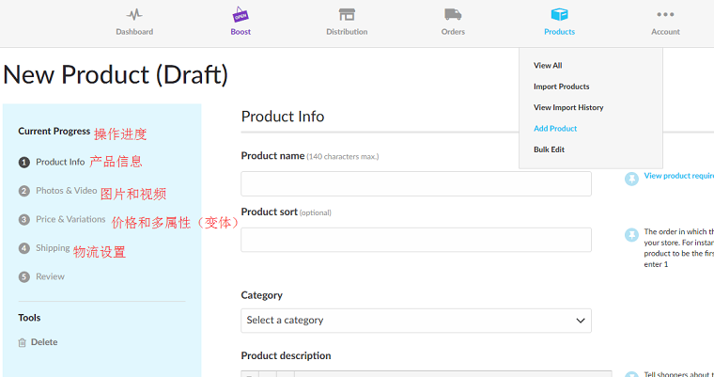Screen dimensions: 714x377
Task: Click the Product sort input field
Action: coord(416,240)
